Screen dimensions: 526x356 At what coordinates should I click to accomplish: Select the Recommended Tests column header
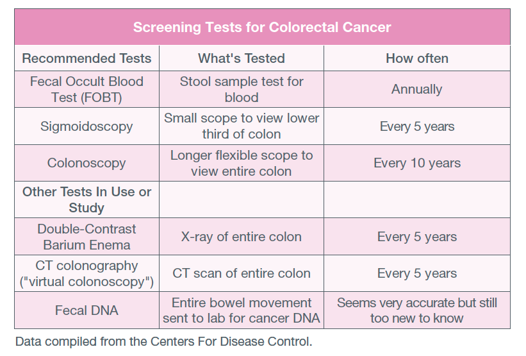point(86,58)
